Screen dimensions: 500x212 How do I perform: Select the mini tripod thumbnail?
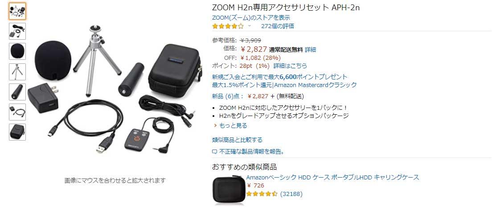[17, 71]
